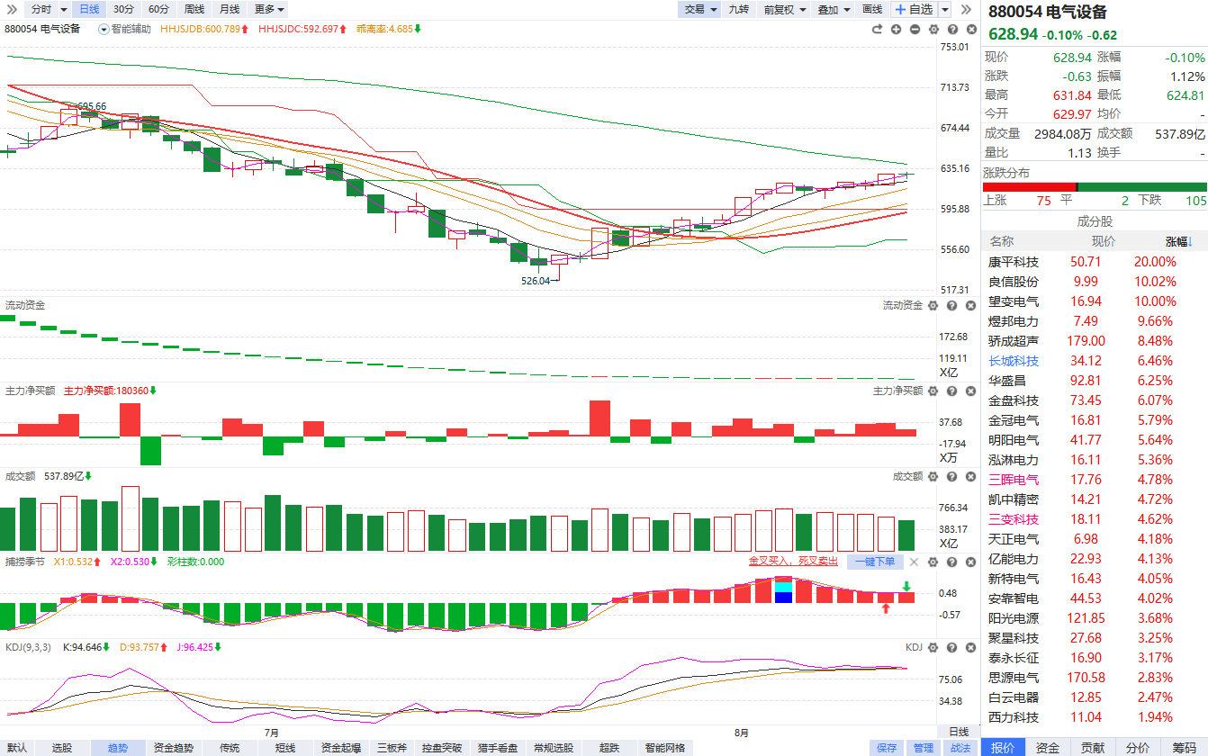Click the 一键下单 button

875,562
